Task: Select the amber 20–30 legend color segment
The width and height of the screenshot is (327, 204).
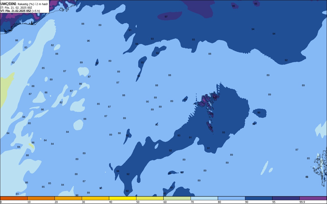Action: pyautogui.click(x=68, y=198)
